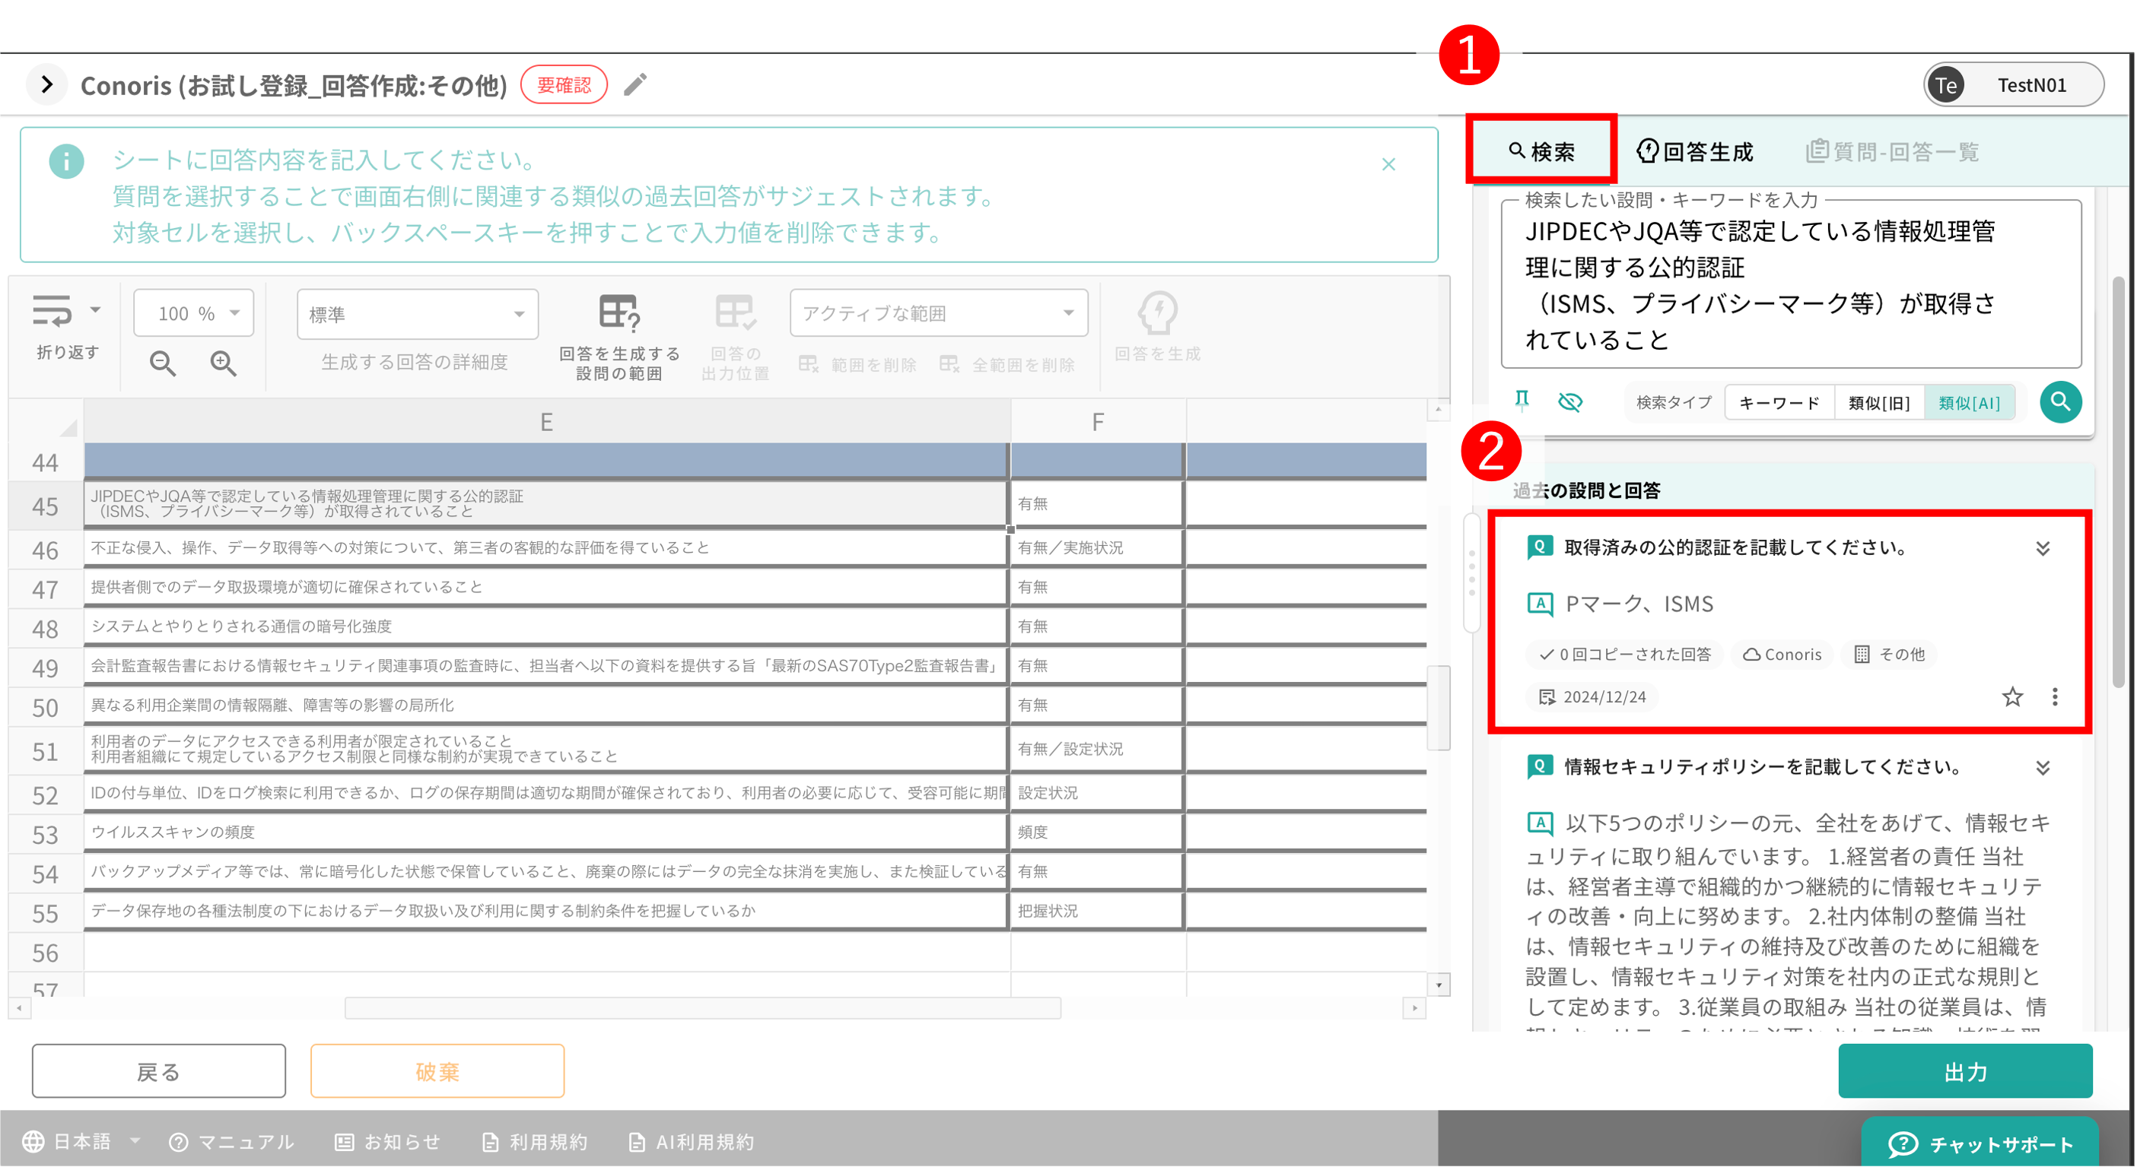Close the info banner with X
Viewport: 2137px width, 1167px height.
pos(1388,164)
